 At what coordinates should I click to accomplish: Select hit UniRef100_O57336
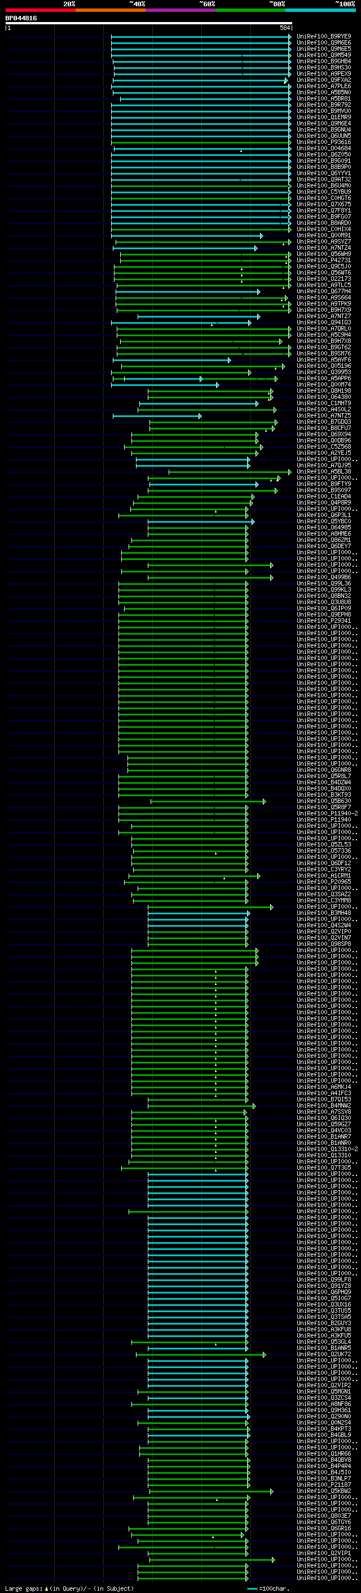pos(324,851)
